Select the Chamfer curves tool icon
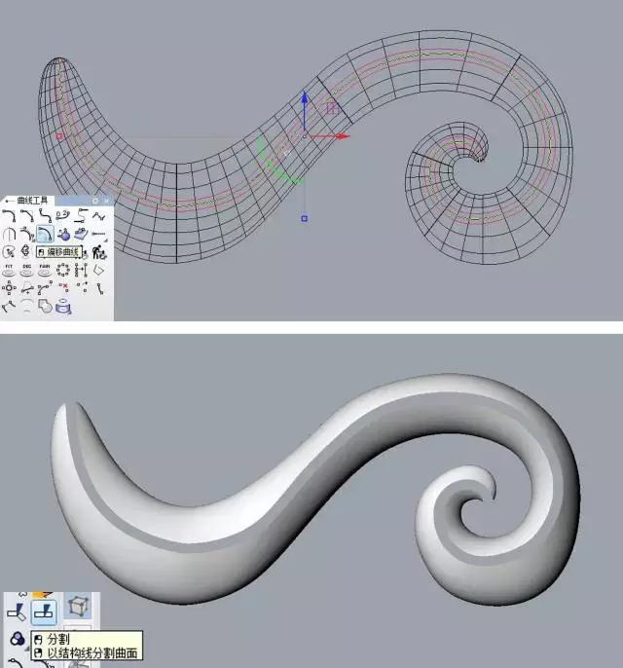 [x=27, y=216]
